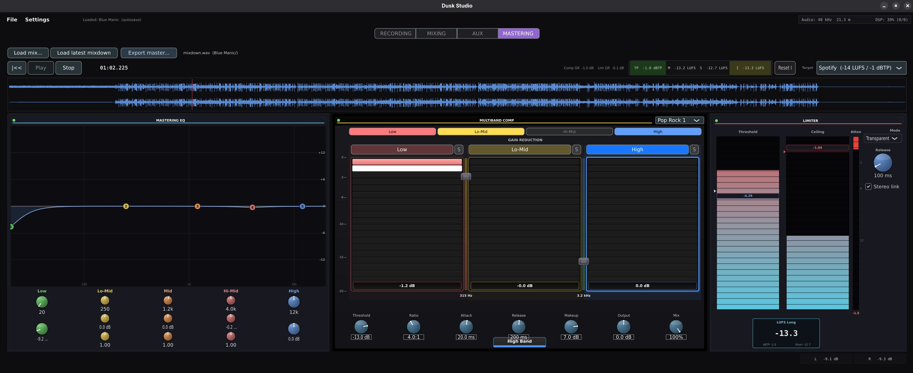Select EQ node 5 on the curve
This screenshot has width=913, height=373.
click(302, 206)
